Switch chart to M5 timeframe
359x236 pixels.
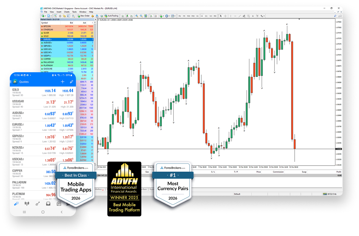(184, 16)
